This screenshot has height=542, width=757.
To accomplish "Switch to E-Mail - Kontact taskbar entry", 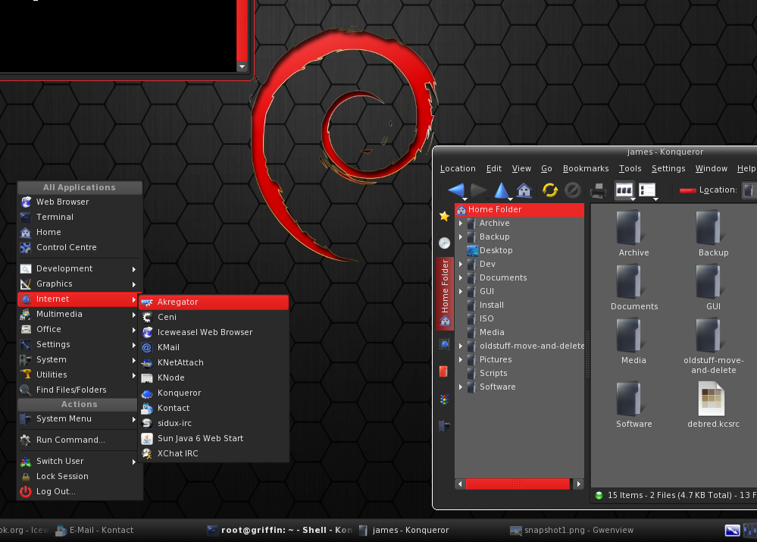I will (x=95, y=530).
